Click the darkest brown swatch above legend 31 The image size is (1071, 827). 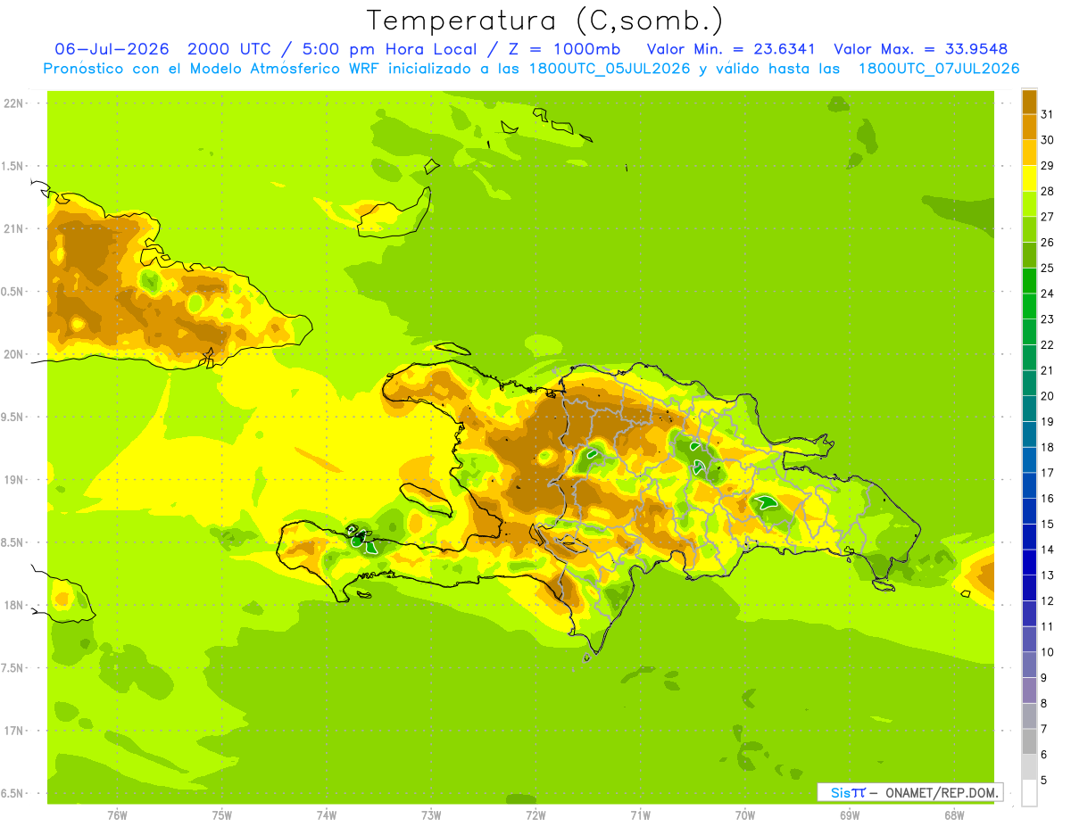[1029, 102]
